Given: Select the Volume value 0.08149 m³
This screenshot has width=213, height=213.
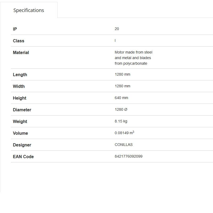Looking at the screenshot, I should 124,133.
